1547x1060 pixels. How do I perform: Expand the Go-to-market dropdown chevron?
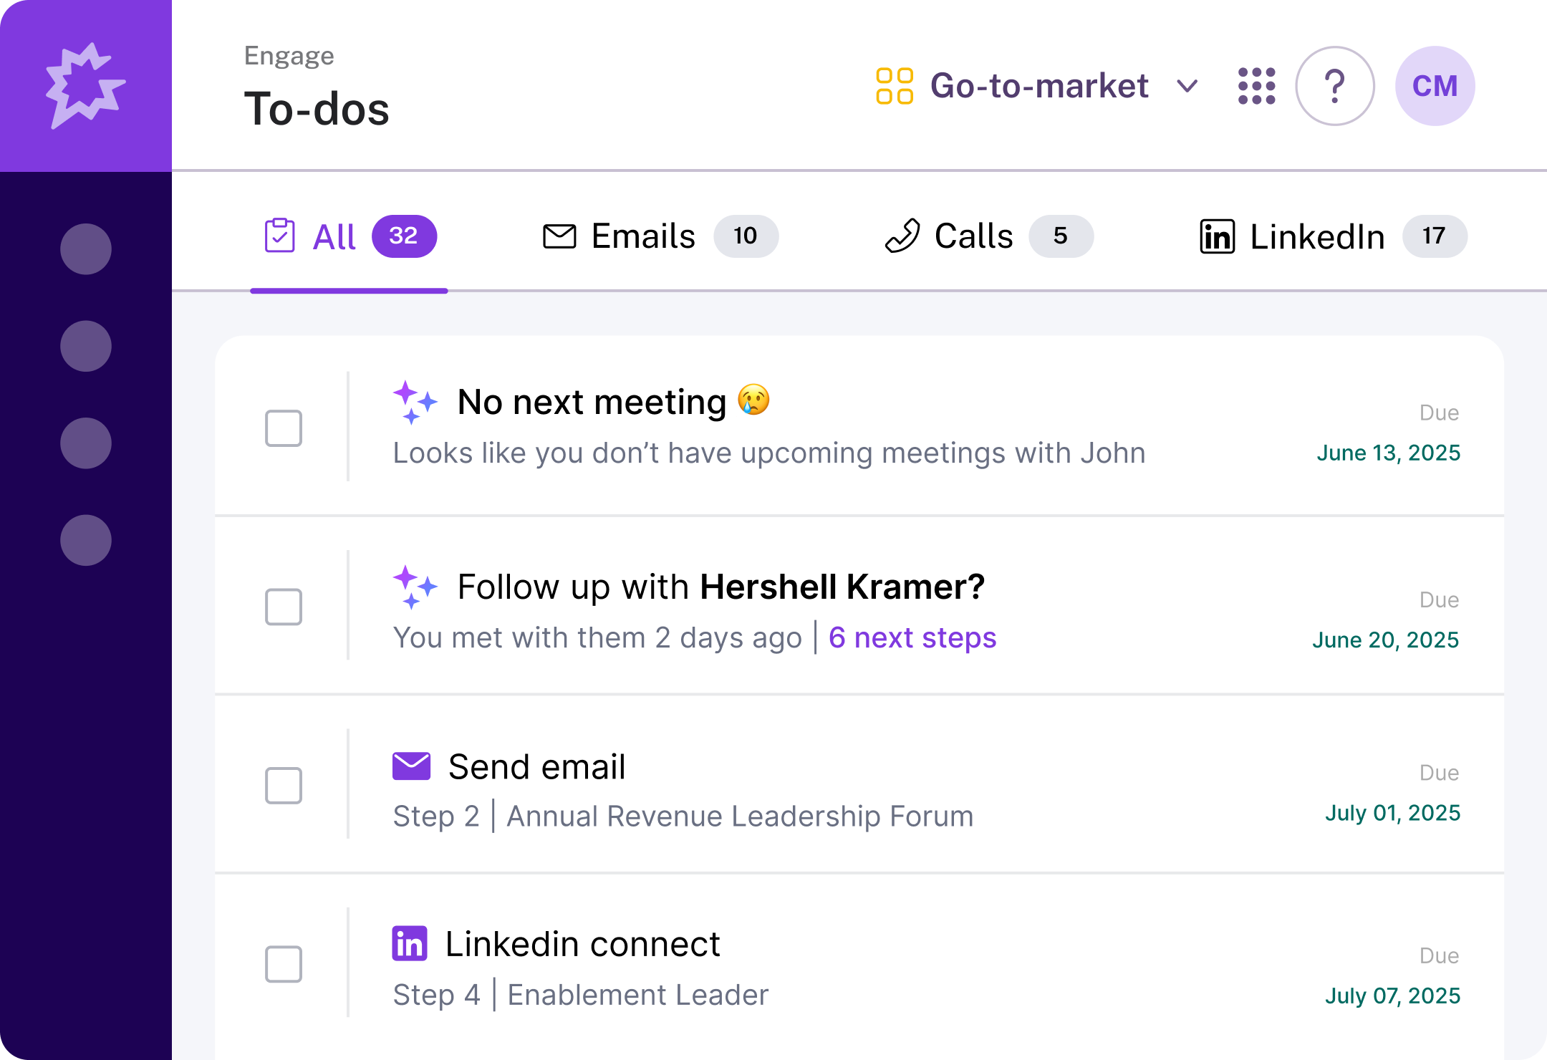(x=1187, y=86)
